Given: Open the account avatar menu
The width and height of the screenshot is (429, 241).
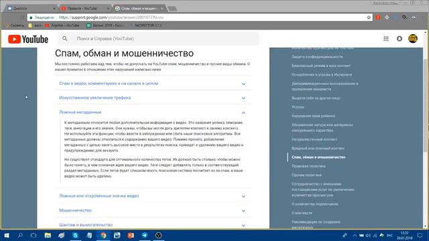Looking at the screenshot, I should click(x=413, y=39).
